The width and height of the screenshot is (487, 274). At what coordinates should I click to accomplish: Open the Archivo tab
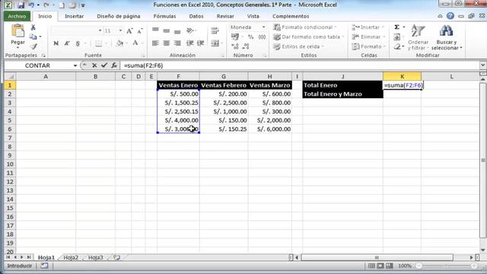coord(17,16)
